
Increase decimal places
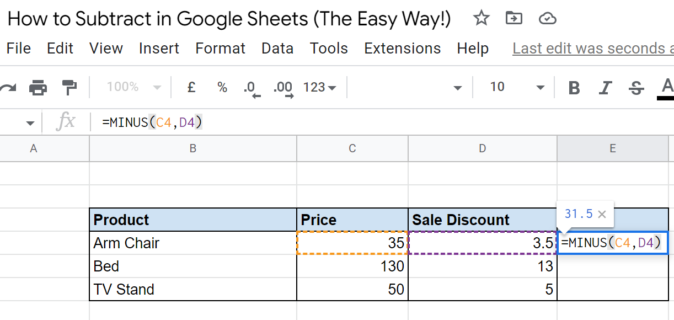[x=283, y=88]
